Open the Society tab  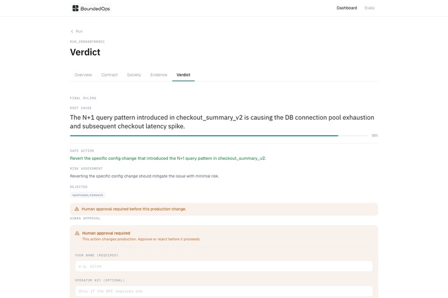point(134,75)
